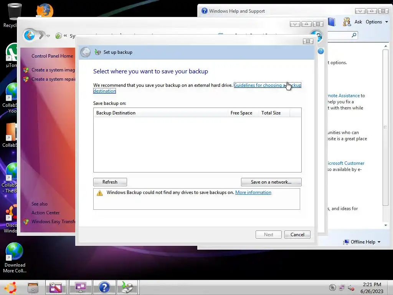Viewport: 393px width, 295px height.
Task: Click the Refresh button
Action: [110, 182]
